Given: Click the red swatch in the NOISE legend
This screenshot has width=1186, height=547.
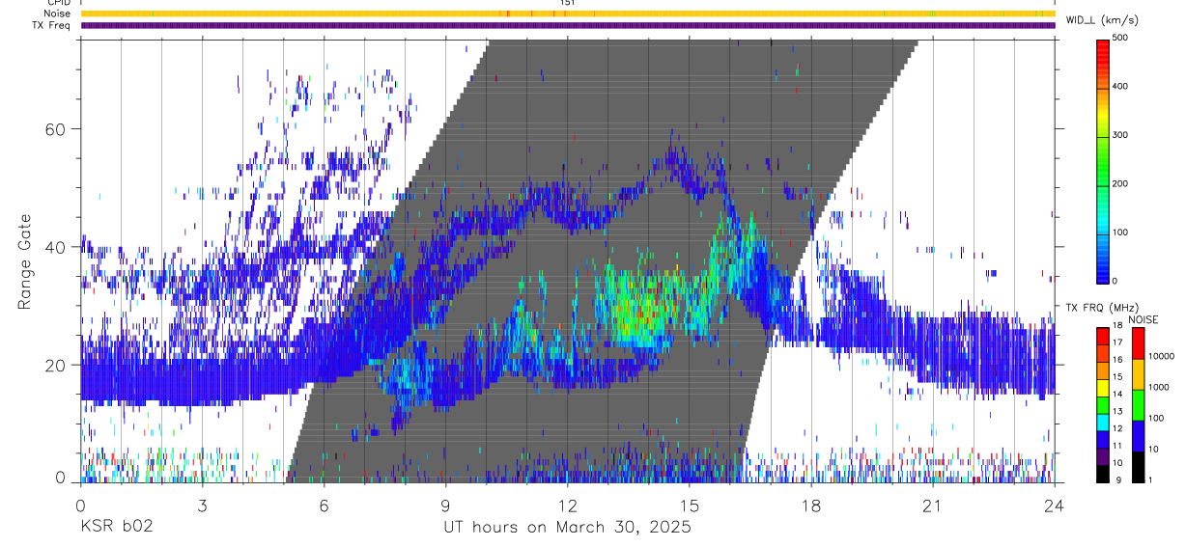Looking at the screenshot, I should coord(1140,343).
